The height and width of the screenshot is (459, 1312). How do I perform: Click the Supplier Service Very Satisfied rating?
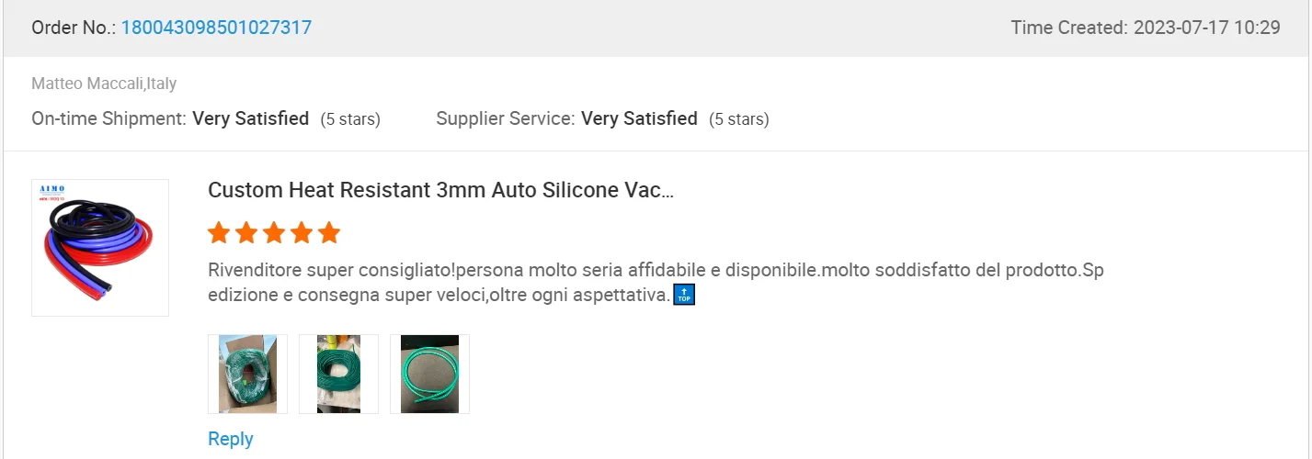(639, 118)
